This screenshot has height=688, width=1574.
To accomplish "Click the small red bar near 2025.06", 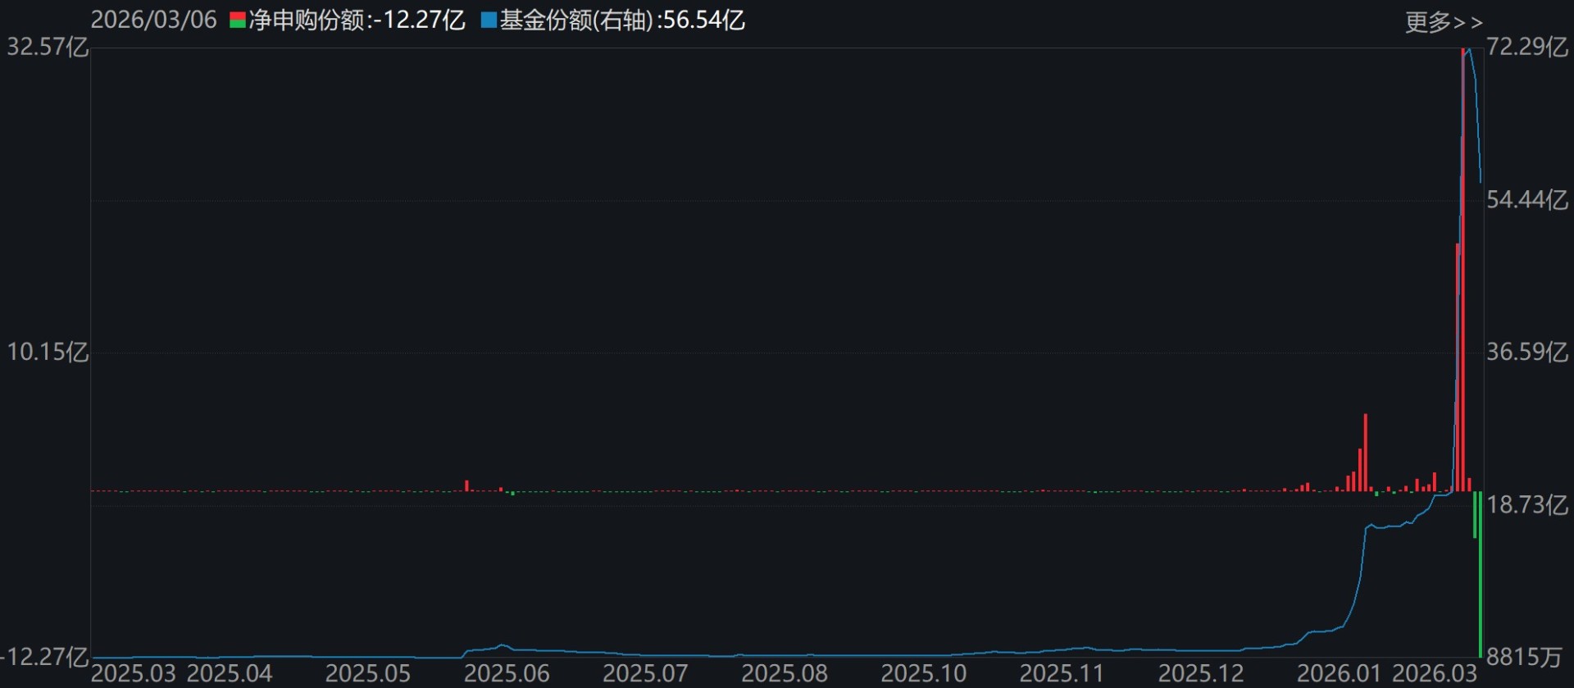I will click(x=467, y=485).
